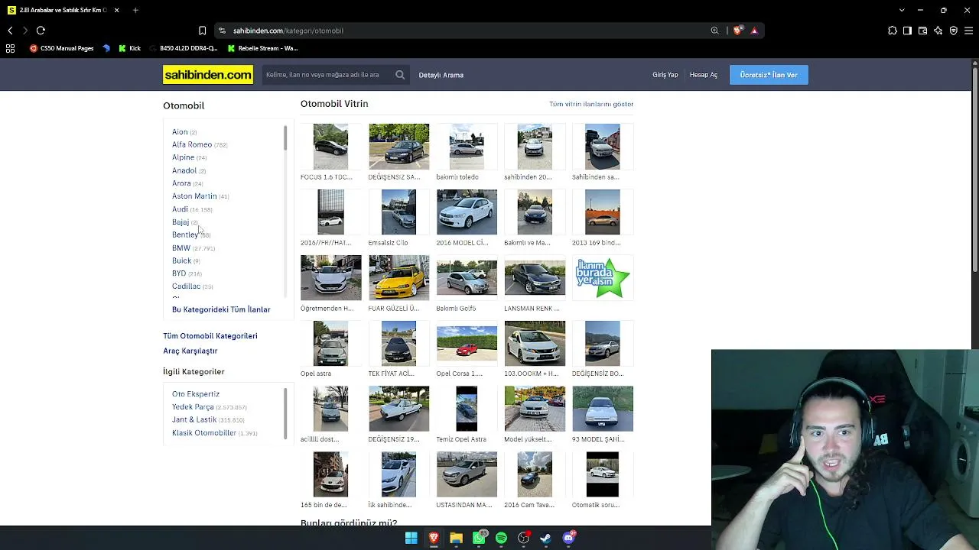
Task: Click the Araç Karşılaştır link
Action: 190,351
